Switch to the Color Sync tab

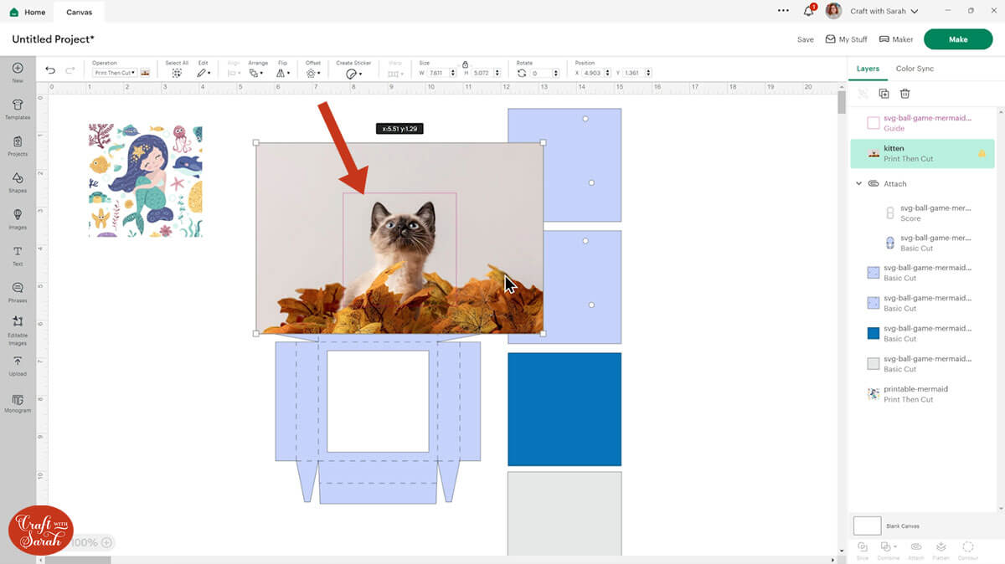[x=915, y=69]
